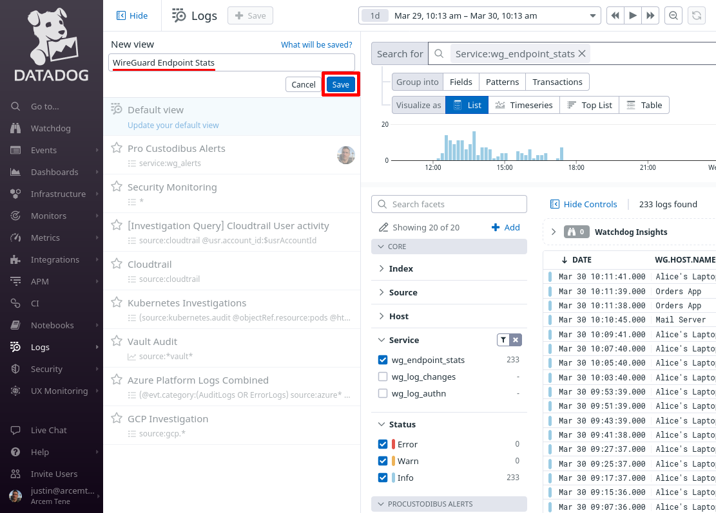Viewport: 716px width, 513px height.
Task: Collapse the CORE facet group
Action: click(x=449, y=247)
